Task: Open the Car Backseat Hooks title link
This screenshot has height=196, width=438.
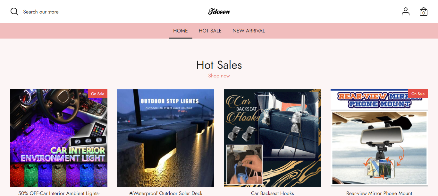Action: click(272, 193)
